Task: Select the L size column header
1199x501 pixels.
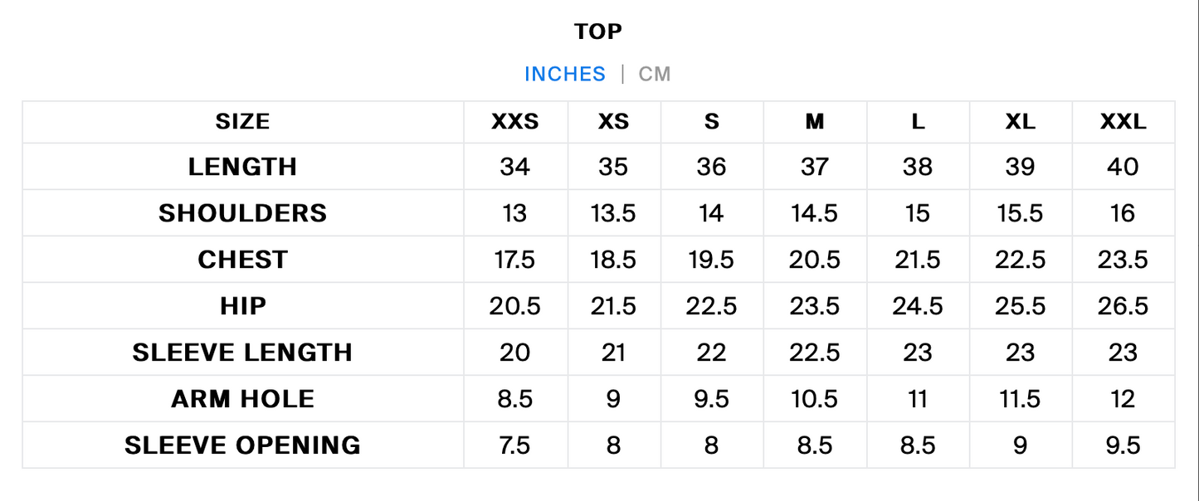Action: (x=918, y=122)
